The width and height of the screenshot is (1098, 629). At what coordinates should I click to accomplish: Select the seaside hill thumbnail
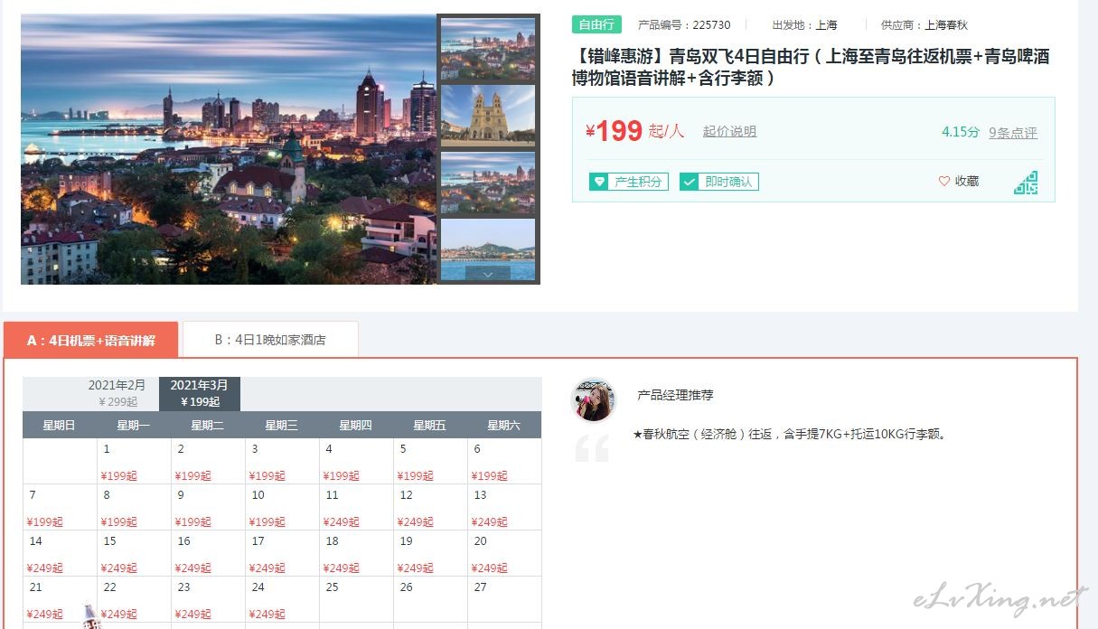point(488,249)
